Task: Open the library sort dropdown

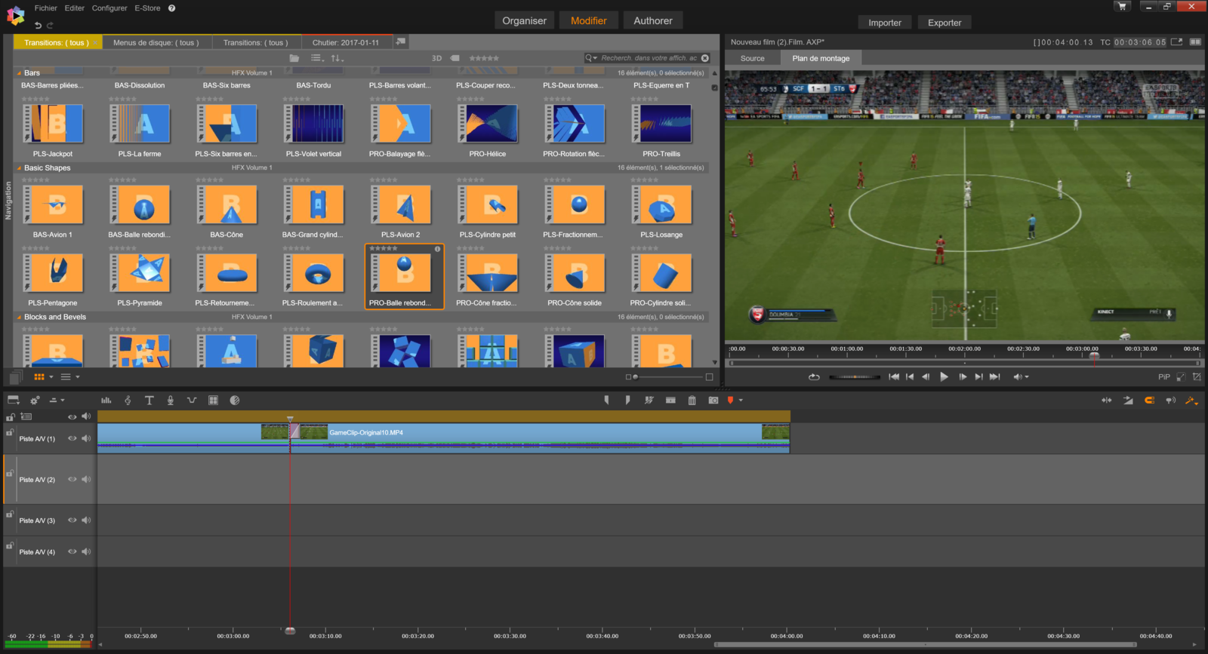Action: click(337, 58)
